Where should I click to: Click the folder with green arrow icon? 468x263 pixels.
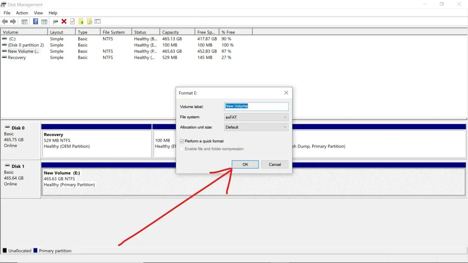(81, 22)
